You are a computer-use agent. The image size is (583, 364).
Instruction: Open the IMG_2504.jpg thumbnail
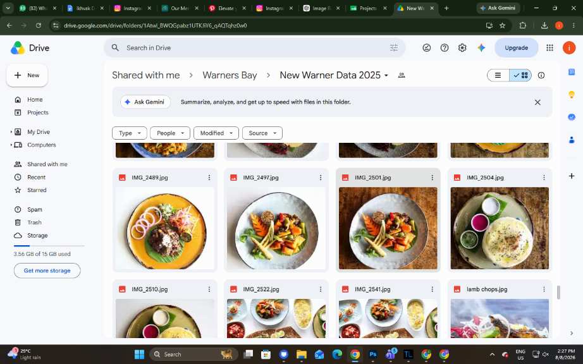pyautogui.click(x=500, y=228)
